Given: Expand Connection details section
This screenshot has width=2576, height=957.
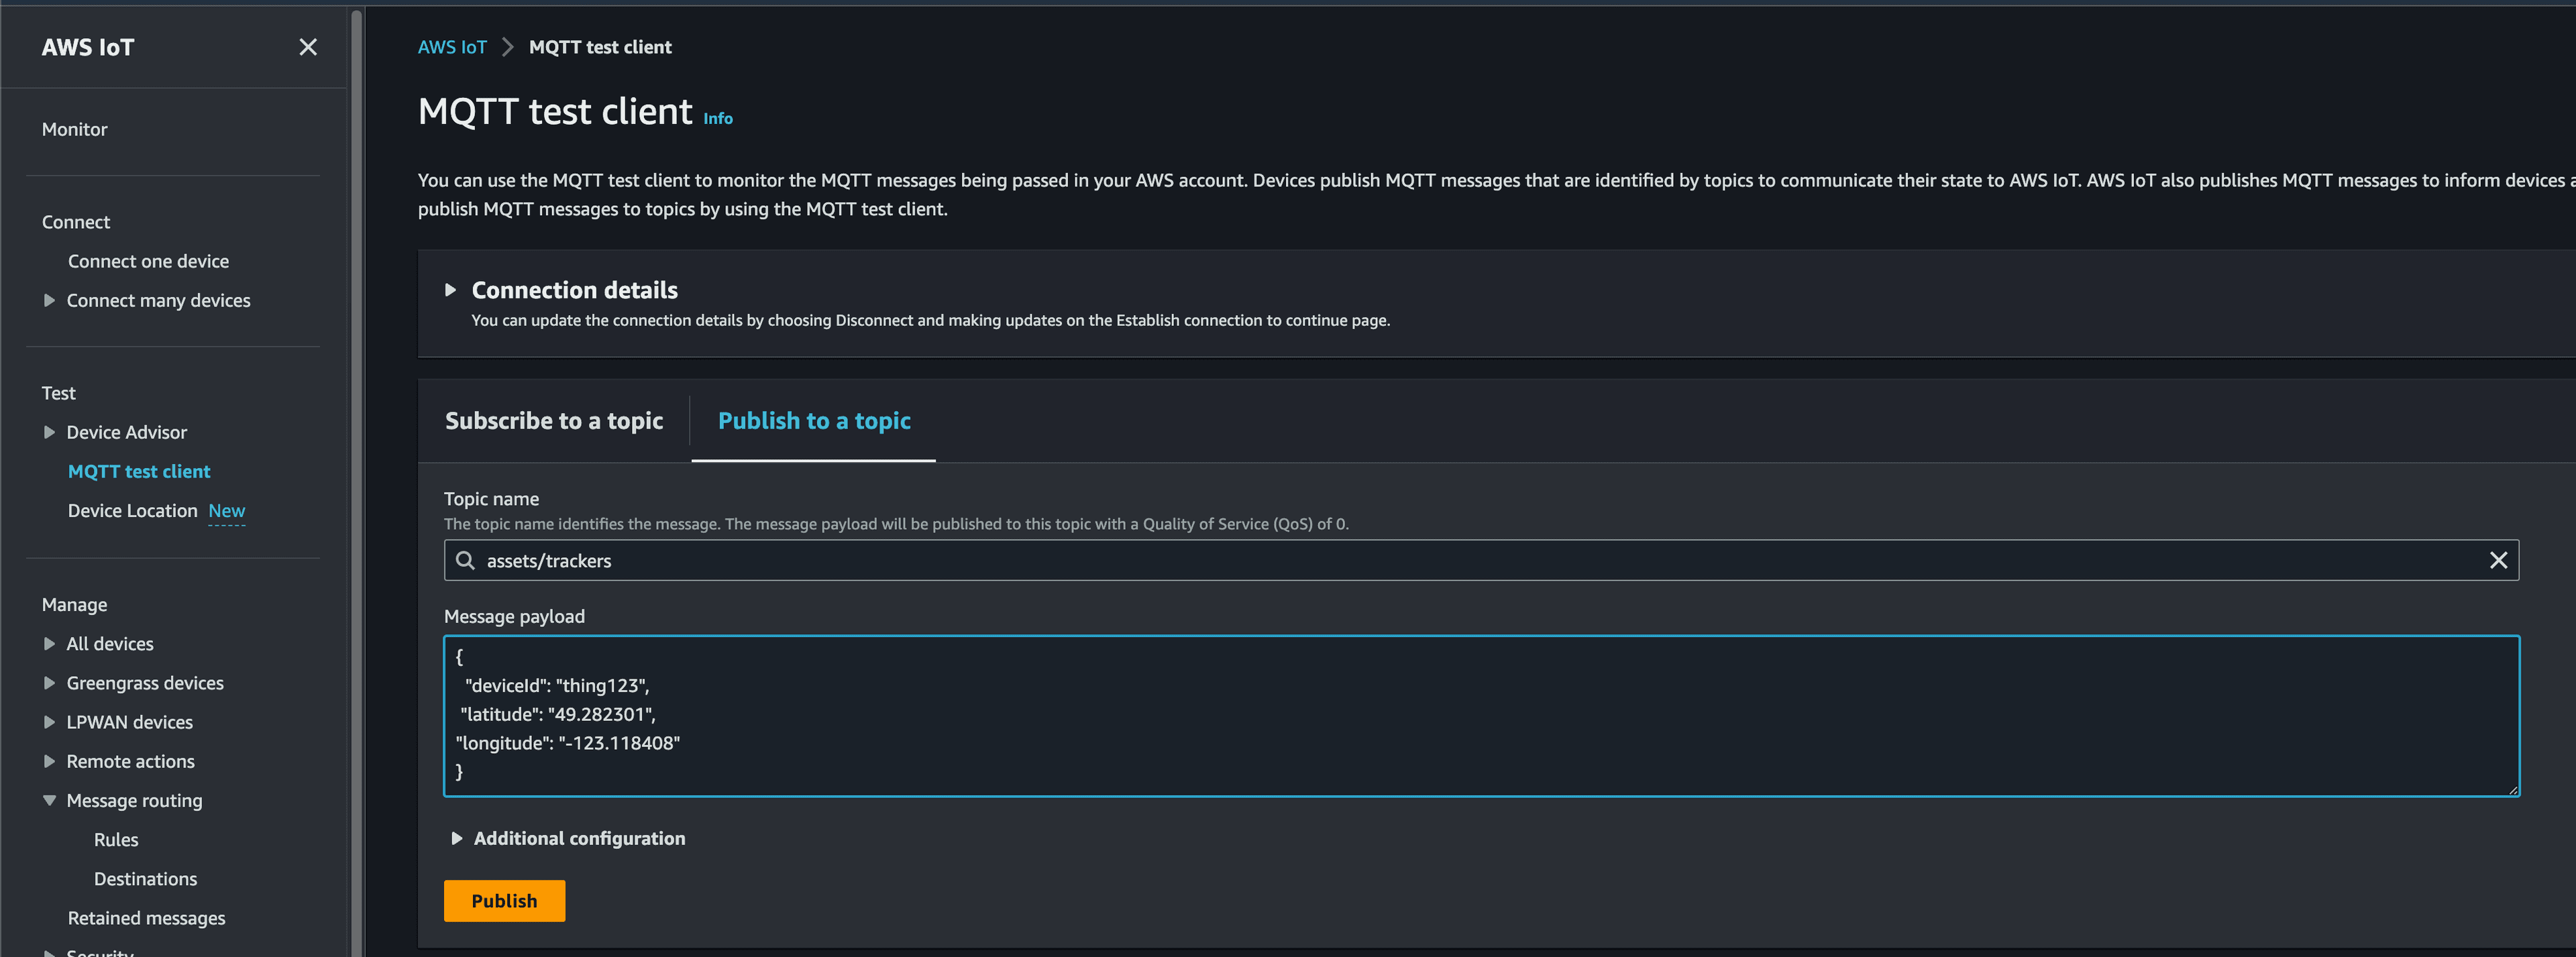Looking at the screenshot, I should coord(450,290).
